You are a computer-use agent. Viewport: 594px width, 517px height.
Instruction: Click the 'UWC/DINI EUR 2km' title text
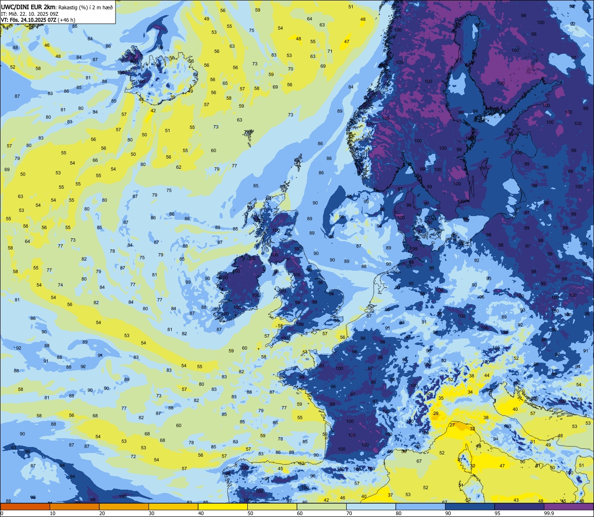coord(28,7)
